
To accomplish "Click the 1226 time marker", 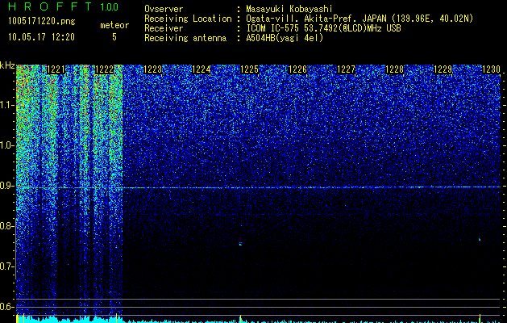I will click(297, 69).
